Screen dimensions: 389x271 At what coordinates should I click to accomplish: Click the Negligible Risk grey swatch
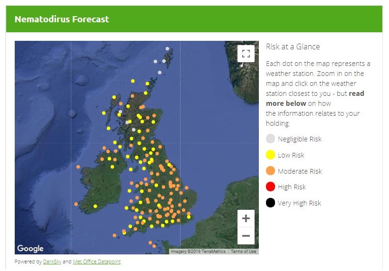point(270,139)
